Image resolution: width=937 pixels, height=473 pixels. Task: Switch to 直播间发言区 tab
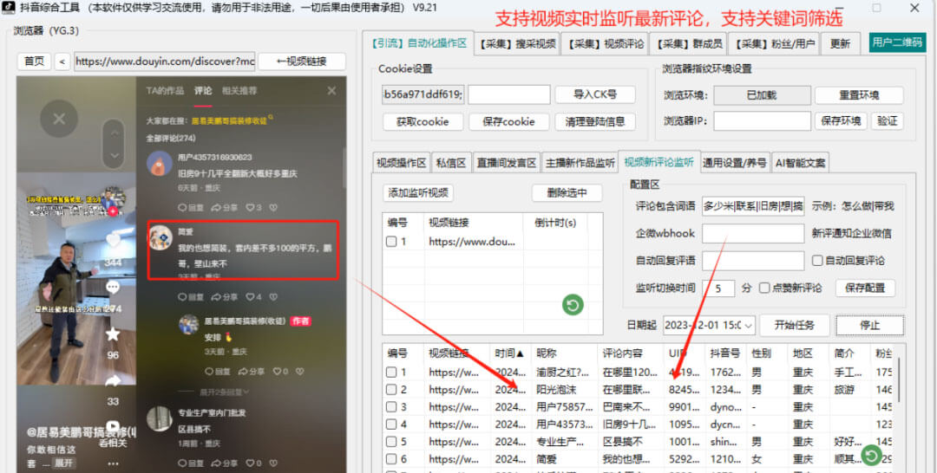click(x=507, y=162)
